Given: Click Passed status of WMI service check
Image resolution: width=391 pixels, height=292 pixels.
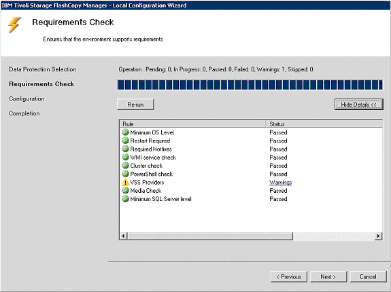Looking at the screenshot, I should click(x=278, y=158).
